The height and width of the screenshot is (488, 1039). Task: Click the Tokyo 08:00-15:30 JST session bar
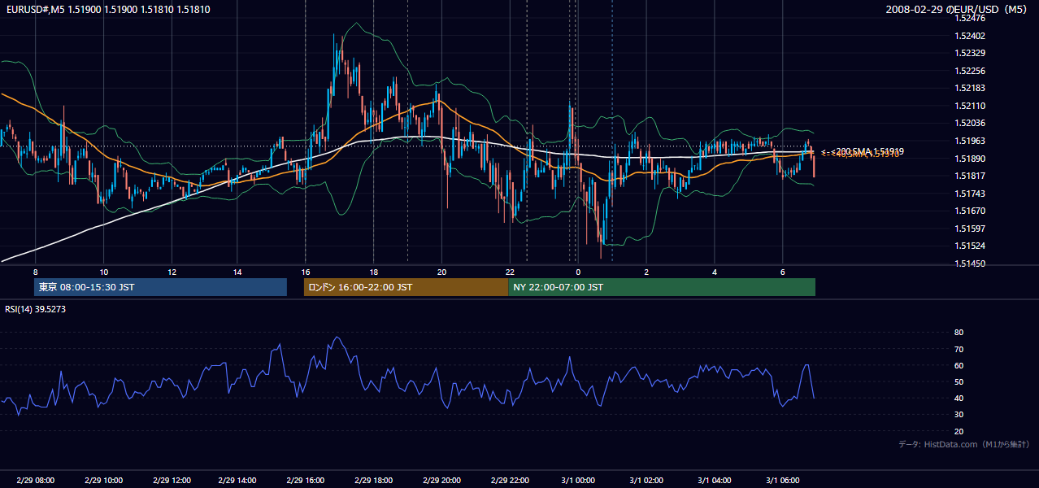click(x=160, y=287)
